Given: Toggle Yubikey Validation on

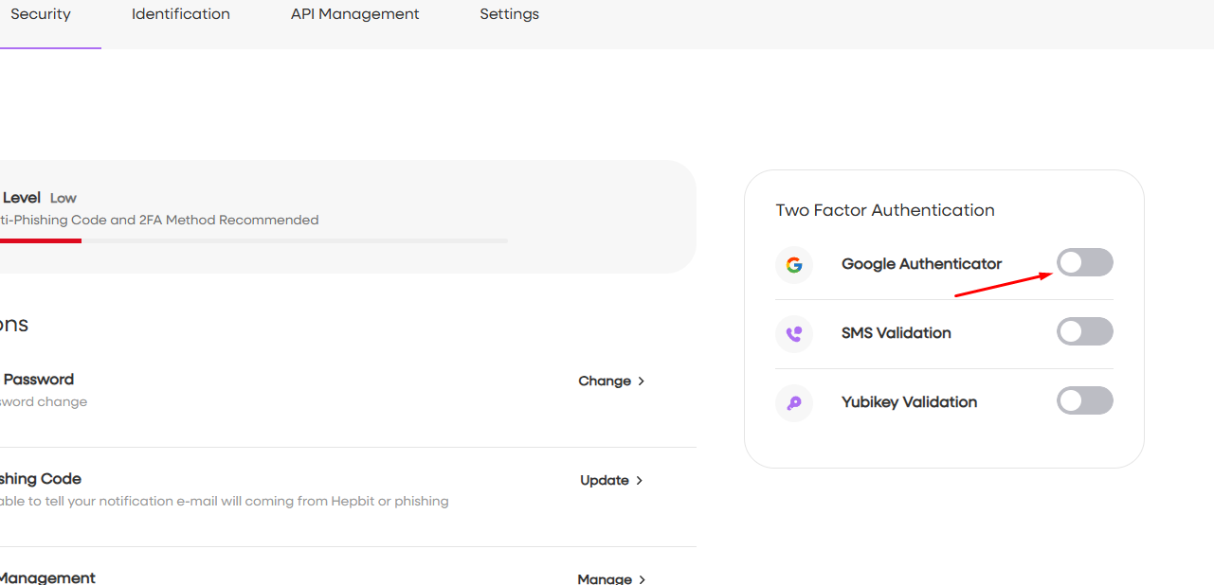Looking at the screenshot, I should pyautogui.click(x=1084, y=401).
